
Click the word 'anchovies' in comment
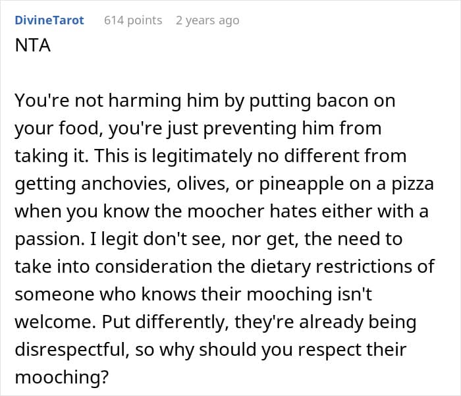click(x=112, y=184)
